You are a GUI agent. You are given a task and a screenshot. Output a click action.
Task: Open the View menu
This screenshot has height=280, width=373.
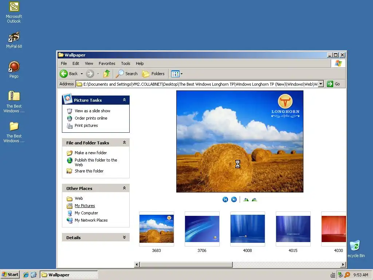[89, 63]
